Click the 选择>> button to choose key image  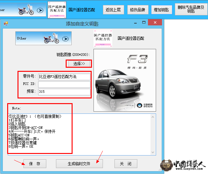coord(79,64)
